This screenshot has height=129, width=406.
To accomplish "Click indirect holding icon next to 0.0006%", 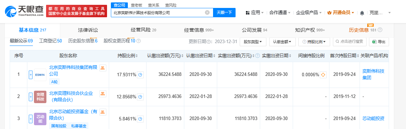I will [x=323, y=75].
